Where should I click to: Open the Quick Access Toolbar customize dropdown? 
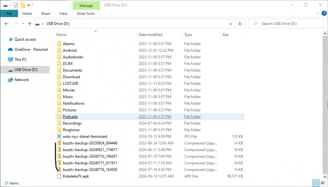[x=29, y=5]
